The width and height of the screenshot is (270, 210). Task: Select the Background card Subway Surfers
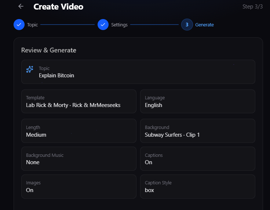[197, 131]
